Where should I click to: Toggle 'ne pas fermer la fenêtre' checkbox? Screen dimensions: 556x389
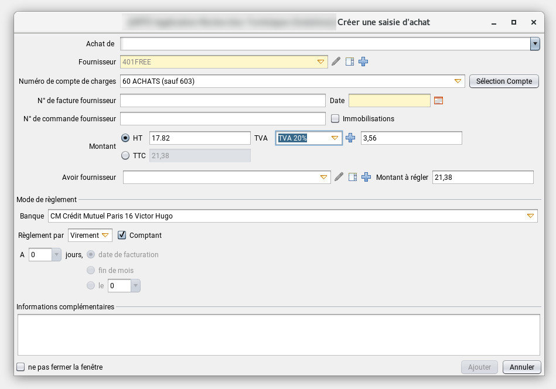[21, 367]
